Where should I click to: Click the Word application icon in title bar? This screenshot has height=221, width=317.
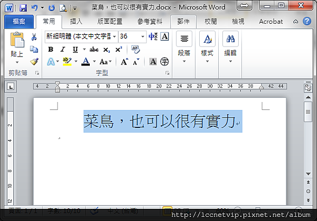pyautogui.click(x=10, y=8)
